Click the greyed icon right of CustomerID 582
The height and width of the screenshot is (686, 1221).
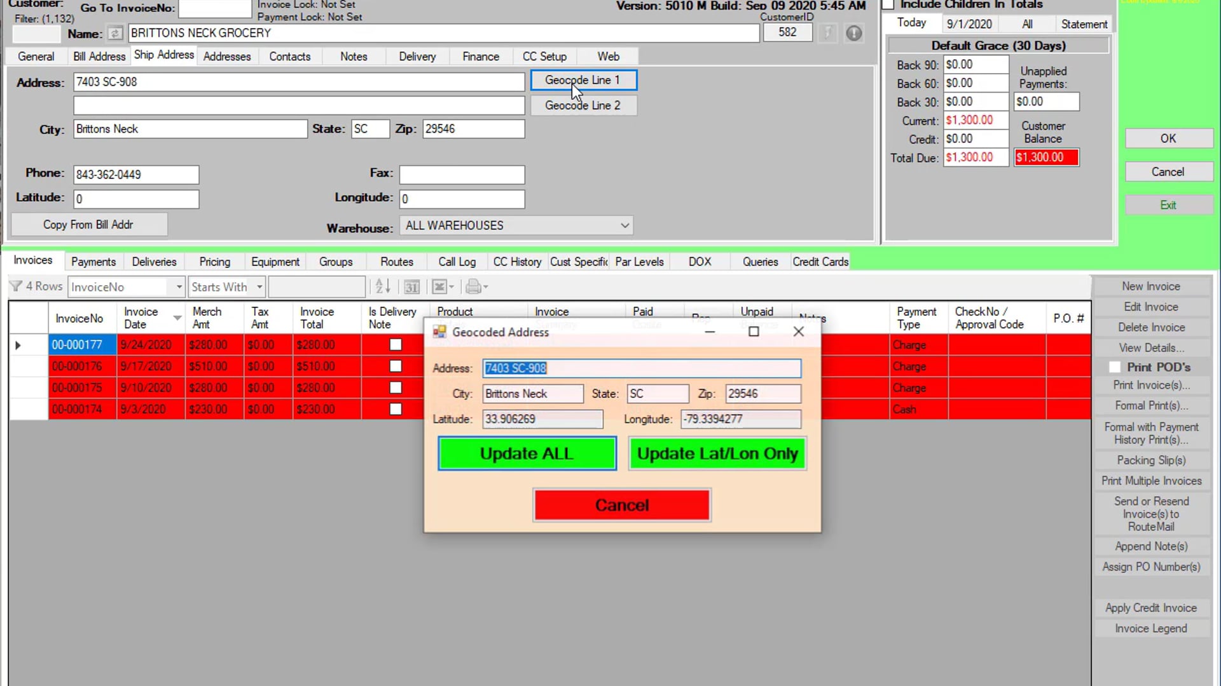[x=827, y=33]
